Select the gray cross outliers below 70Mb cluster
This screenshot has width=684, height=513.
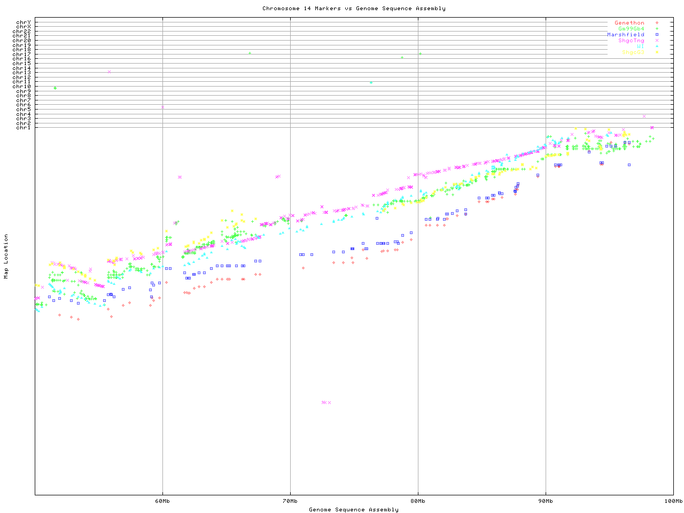pos(326,402)
